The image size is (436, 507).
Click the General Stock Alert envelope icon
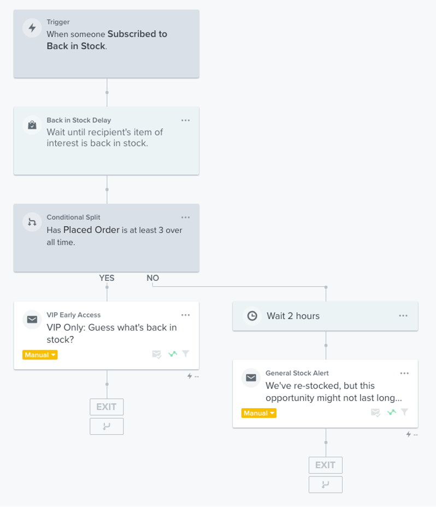[251, 378]
